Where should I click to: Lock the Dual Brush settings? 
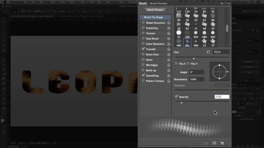[x=169, y=39]
